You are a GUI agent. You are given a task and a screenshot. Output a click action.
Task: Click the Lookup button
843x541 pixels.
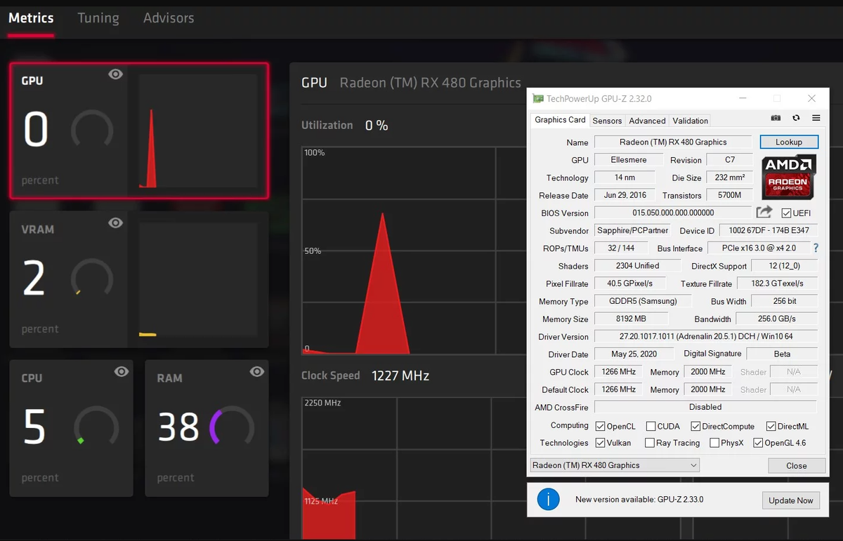click(x=789, y=142)
